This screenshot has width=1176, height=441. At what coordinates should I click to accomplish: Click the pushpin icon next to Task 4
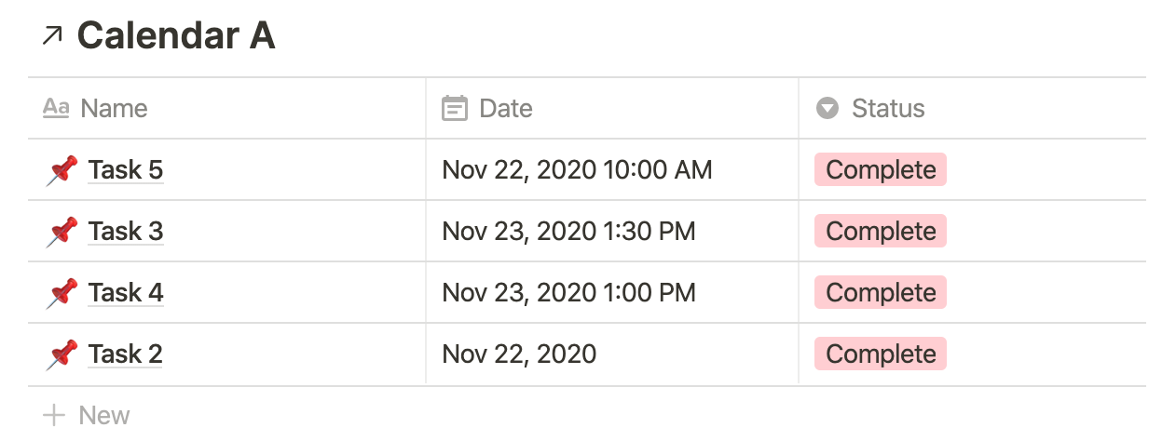(62, 293)
